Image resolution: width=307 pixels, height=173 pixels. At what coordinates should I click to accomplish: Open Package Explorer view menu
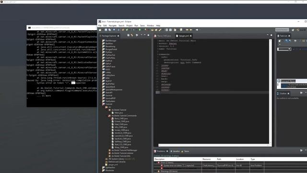pyautogui.click(x=142, y=35)
